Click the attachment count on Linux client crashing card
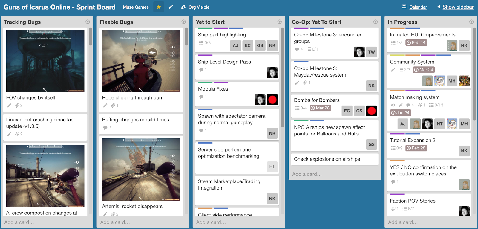The width and height of the screenshot is (478, 229). (x=19, y=134)
